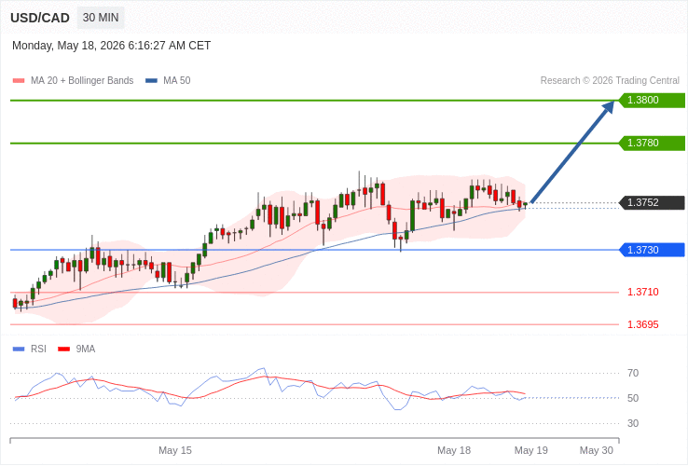Image resolution: width=688 pixels, height=466 pixels.
Task: Click the 30 MIN timeframe badge
Action: [x=101, y=18]
